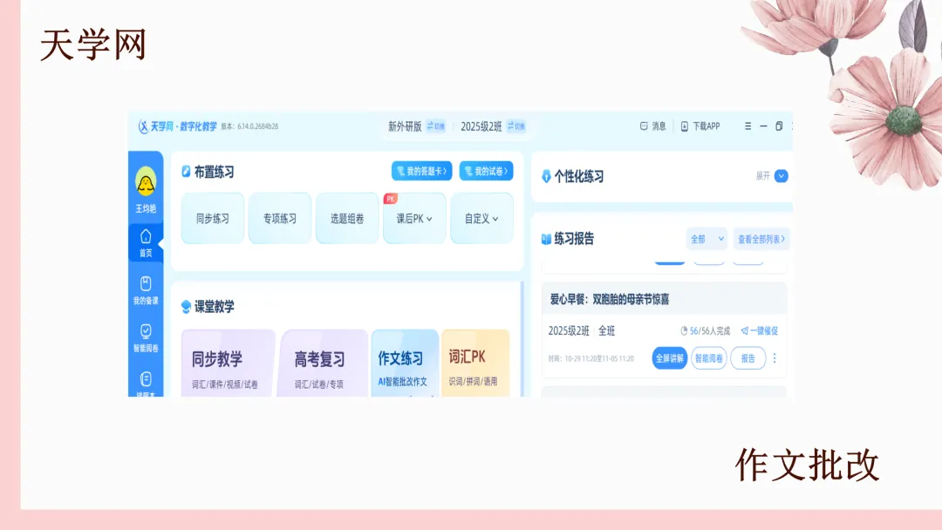Open the 高考复习 card
This screenshot has height=530, width=942.
point(323,364)
